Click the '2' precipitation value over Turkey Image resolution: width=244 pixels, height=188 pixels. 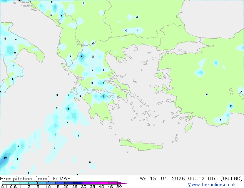[231, 106]
